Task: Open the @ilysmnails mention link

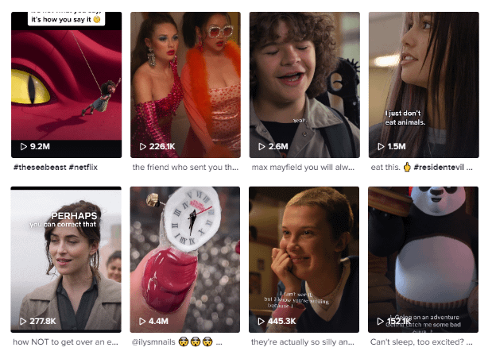Action: pos(153,341)
